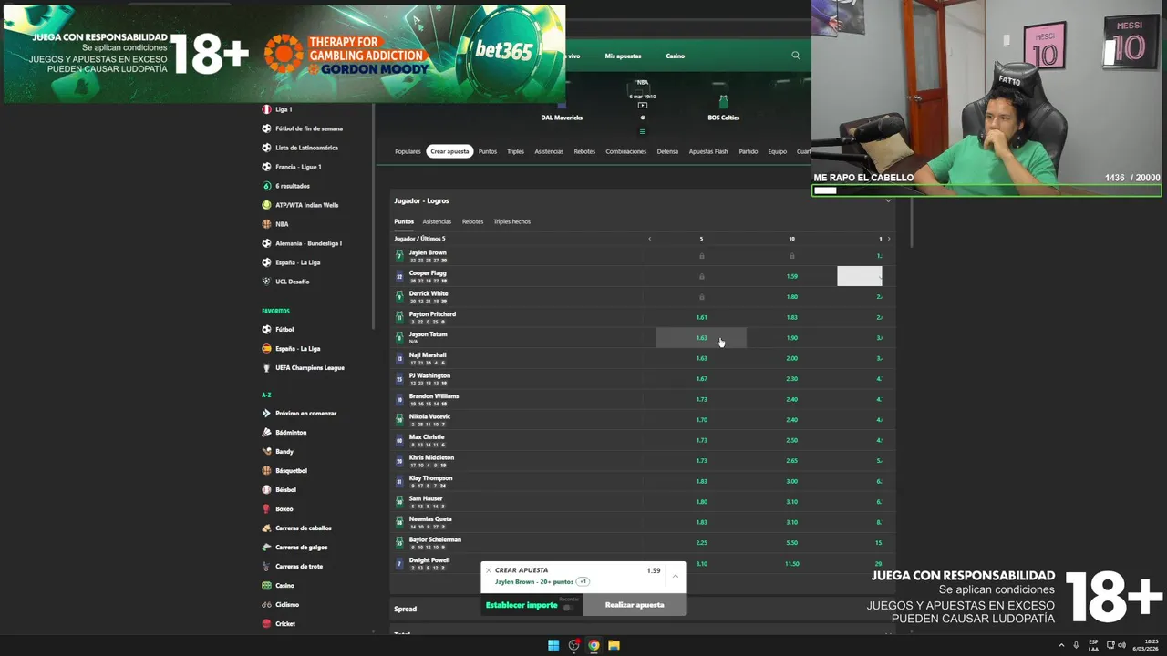Open the live stream play icon under match date
This screenshot has width=1167, height=656.
point(643,105)
